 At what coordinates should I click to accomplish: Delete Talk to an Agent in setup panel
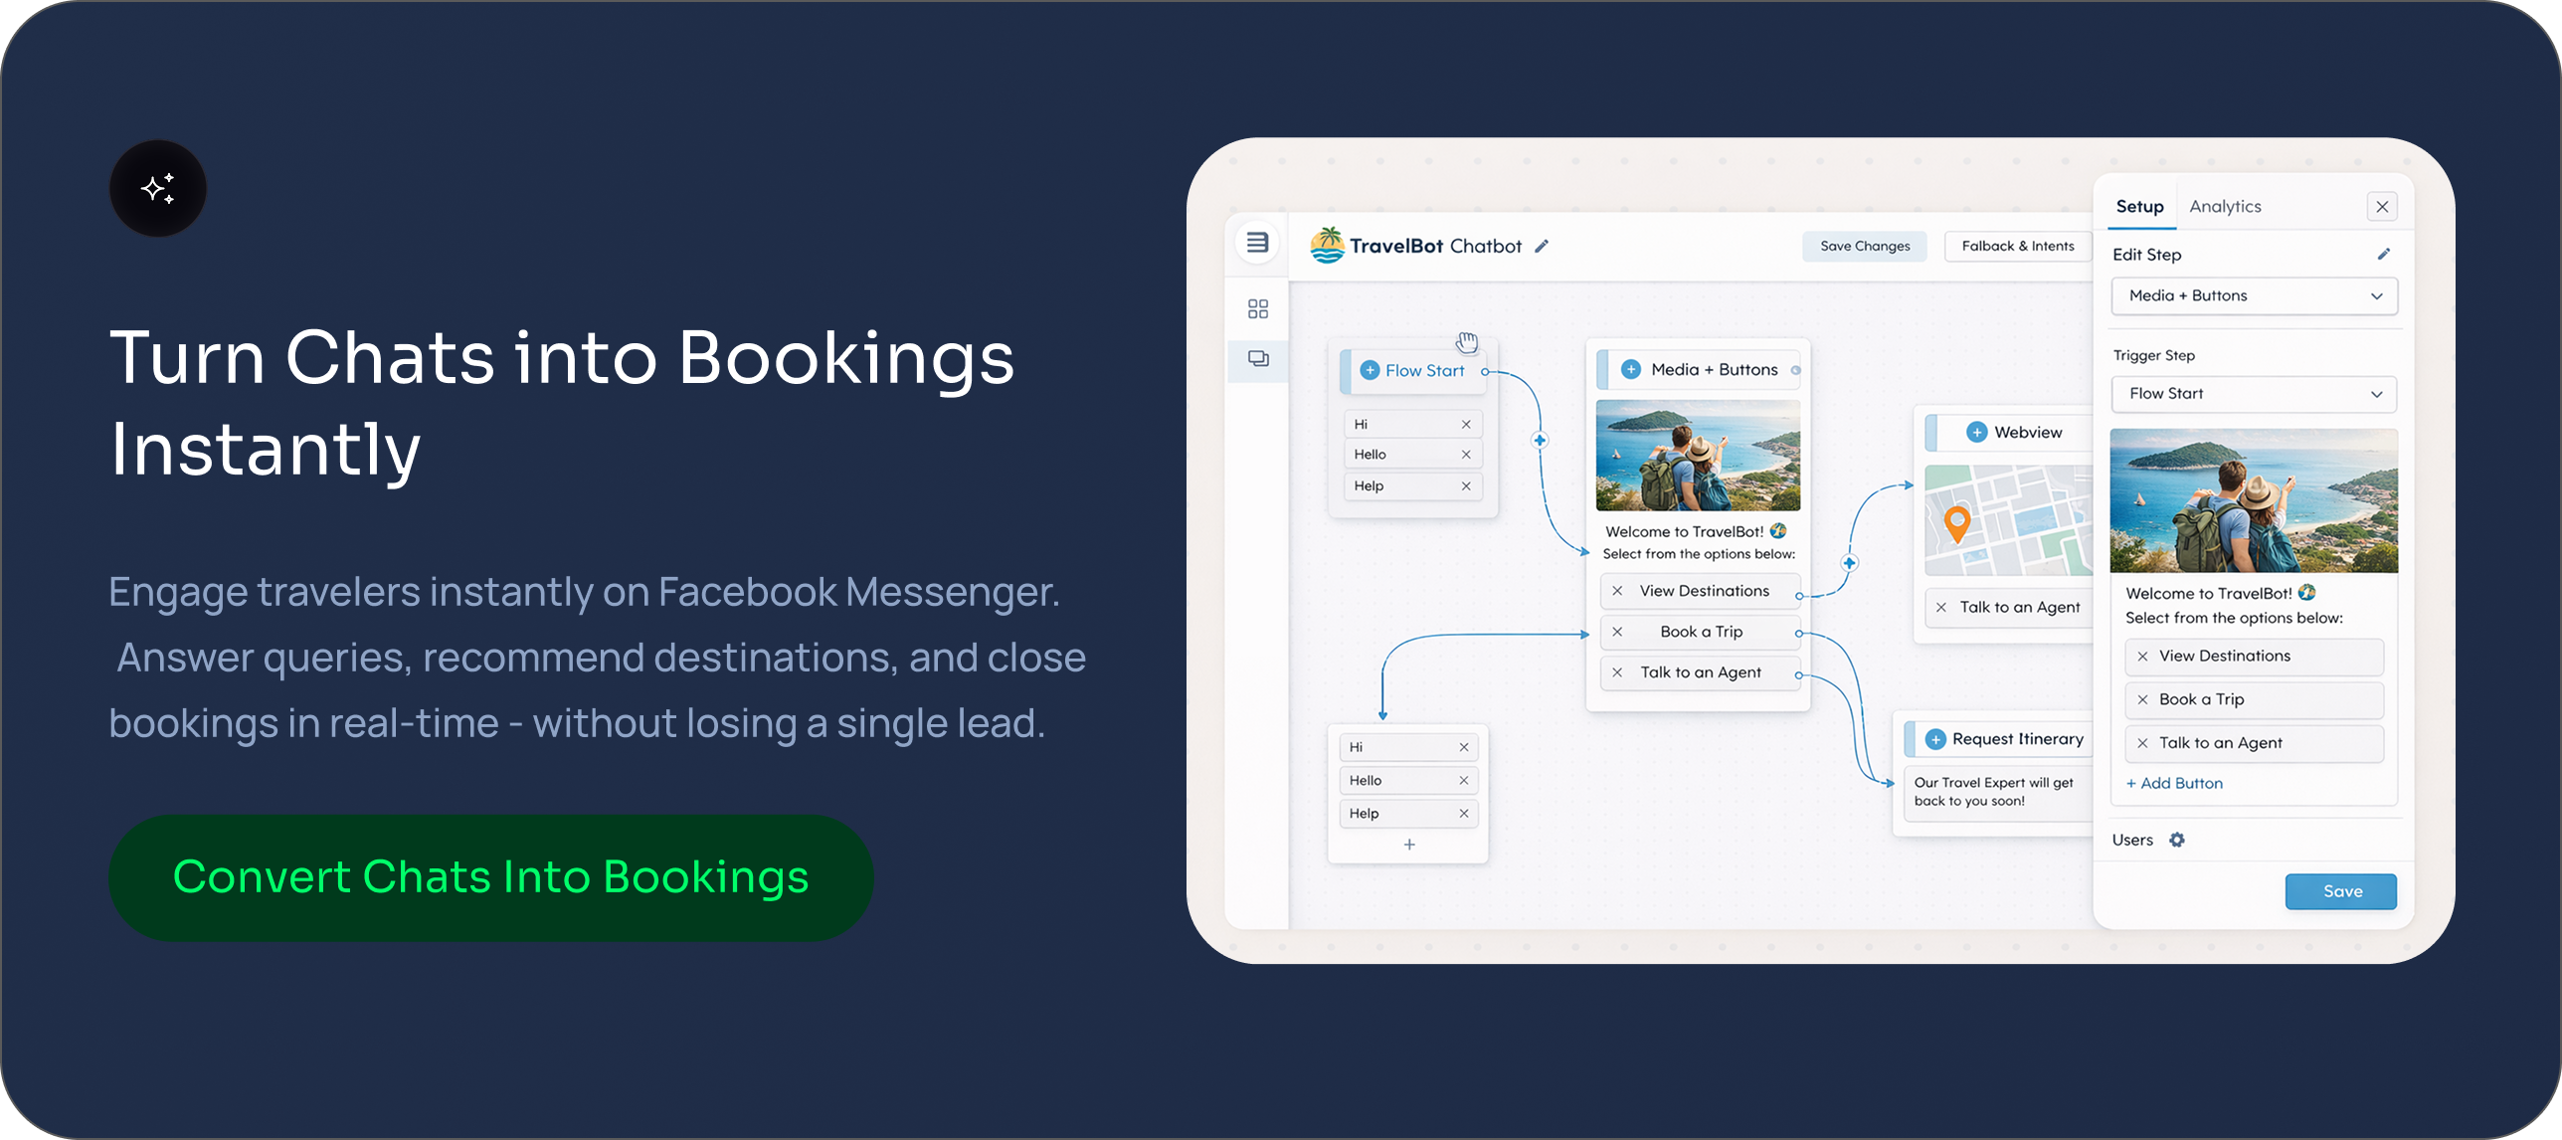(2142, 743)
